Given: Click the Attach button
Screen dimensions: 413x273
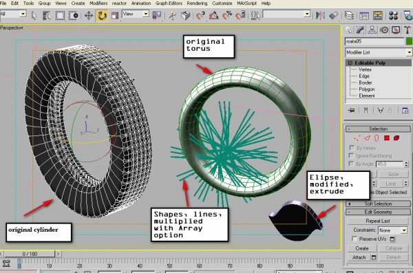Looking at the screenshot, I should 359,257.
